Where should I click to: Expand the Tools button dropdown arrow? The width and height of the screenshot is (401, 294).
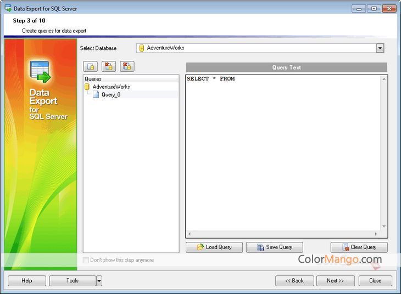click(x=99, y=281)
